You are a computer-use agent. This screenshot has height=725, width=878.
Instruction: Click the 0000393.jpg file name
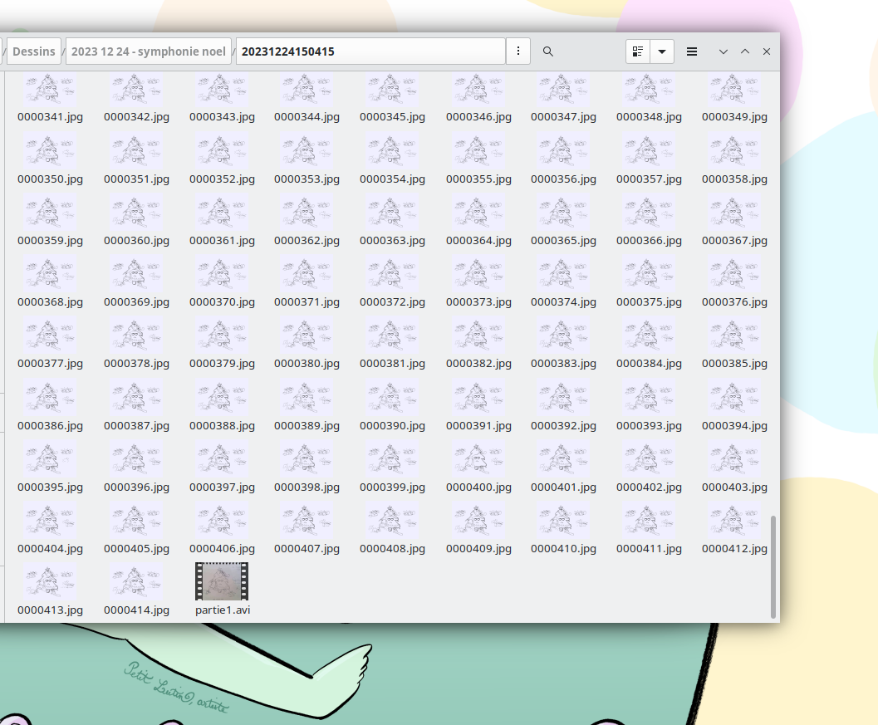pyautogui.click(x=649, y=425)
